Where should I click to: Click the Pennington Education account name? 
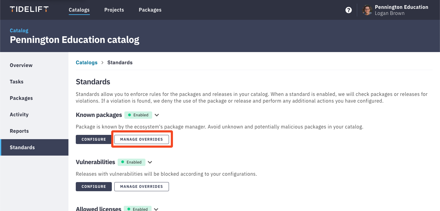click(x=402, y=7)
